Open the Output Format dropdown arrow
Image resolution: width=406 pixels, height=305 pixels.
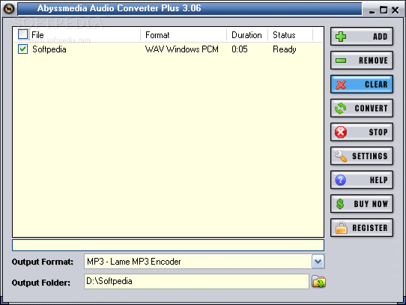(x=318, y=262)
